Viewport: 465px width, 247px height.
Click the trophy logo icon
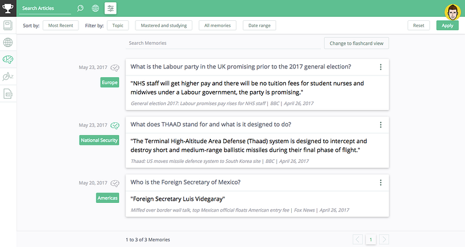click(8, 8)
